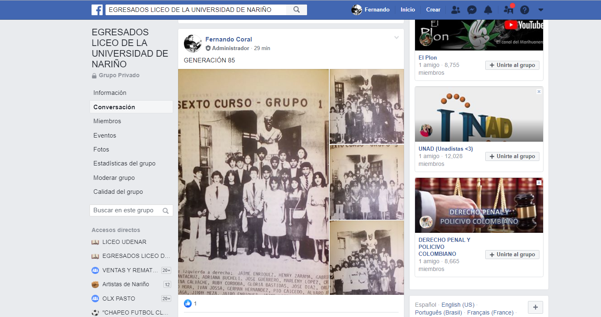Open Fernando Coral's profile link
This screenshot has width=601, height=317.
tap(229, 39)
